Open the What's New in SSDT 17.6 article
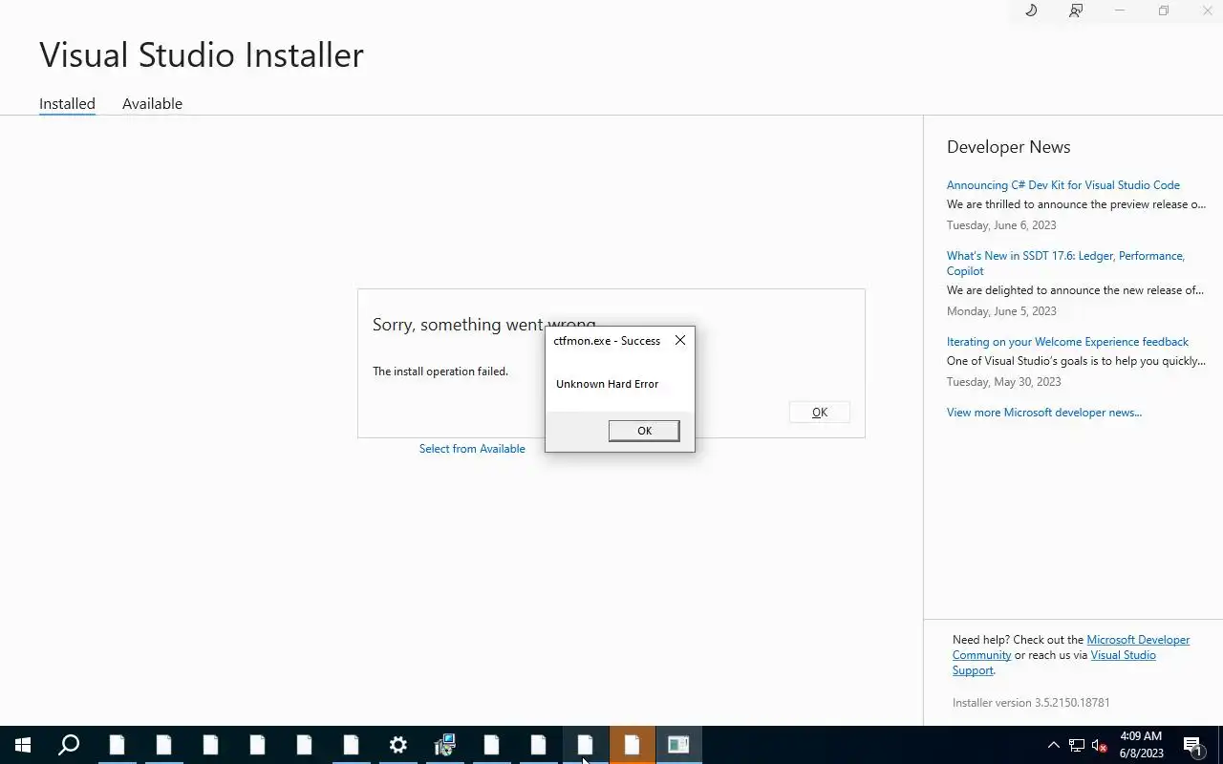Screen dimensions: 1223x764 (1065, 264)
